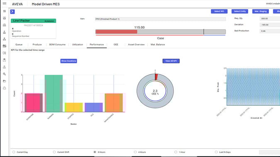Click the work order ID under Line1Packer
The image size is (280, 157).
[x=34, y=25]
